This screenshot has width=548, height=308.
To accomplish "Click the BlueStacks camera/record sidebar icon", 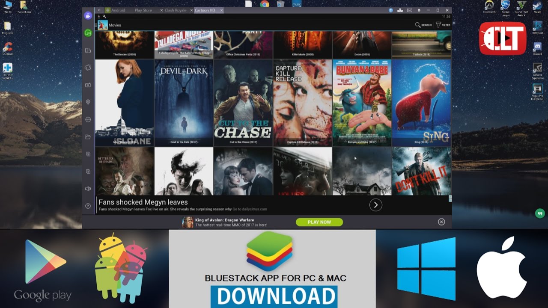I will (x=88, y=16).
